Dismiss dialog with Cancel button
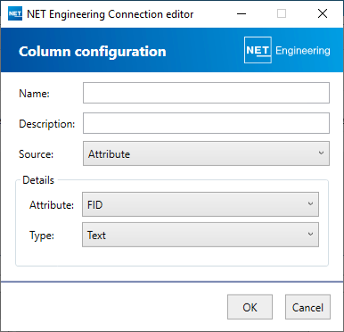The width and height of the screenshot is (344, 332). point(307,307)
